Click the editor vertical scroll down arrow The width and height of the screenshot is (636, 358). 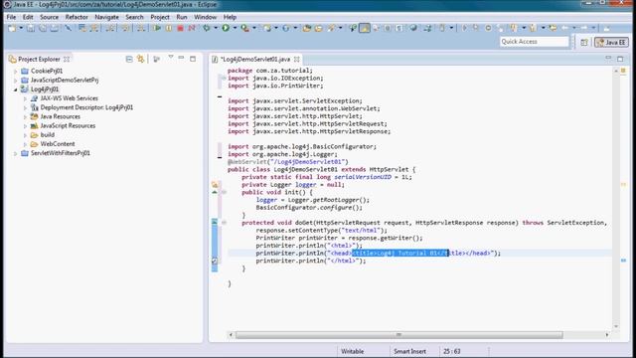click(x=616, y=326)
